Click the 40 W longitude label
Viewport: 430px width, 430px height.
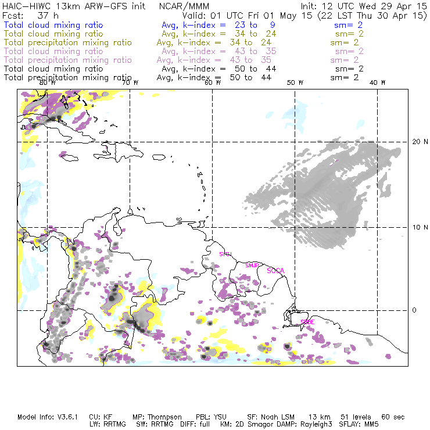pos(377,83)
